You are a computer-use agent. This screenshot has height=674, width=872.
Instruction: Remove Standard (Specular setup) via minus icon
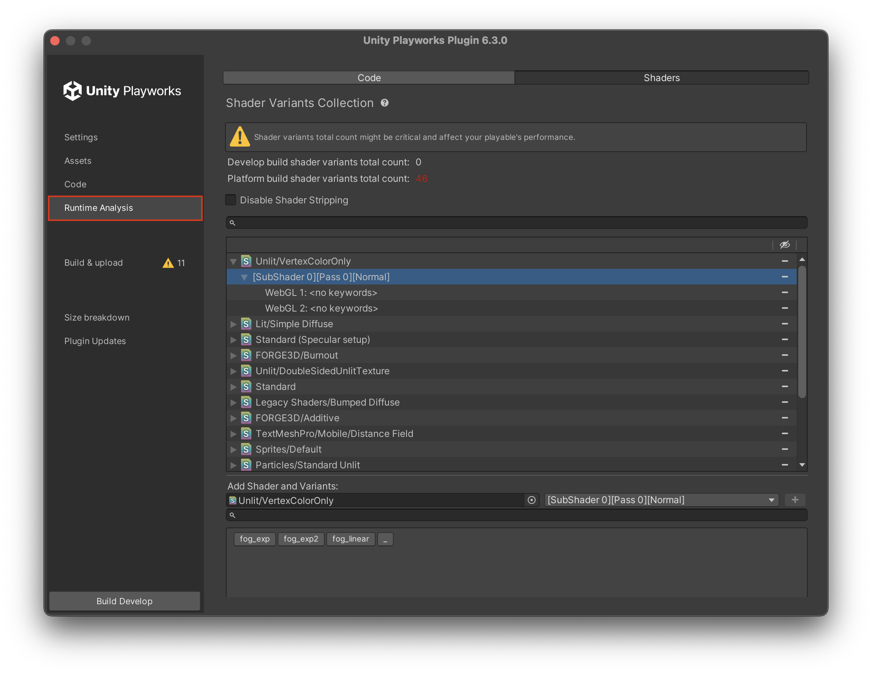(785, 340)
